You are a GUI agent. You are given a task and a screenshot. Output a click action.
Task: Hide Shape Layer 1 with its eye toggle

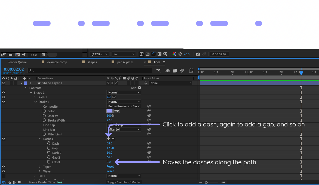click(x=3, y=83)
